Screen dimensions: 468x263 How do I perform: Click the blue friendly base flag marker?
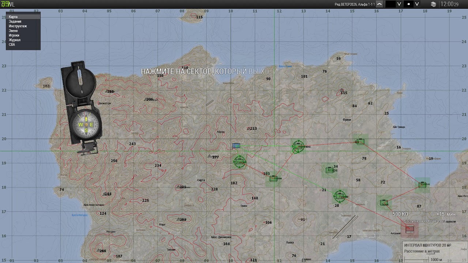coord(236,146)
